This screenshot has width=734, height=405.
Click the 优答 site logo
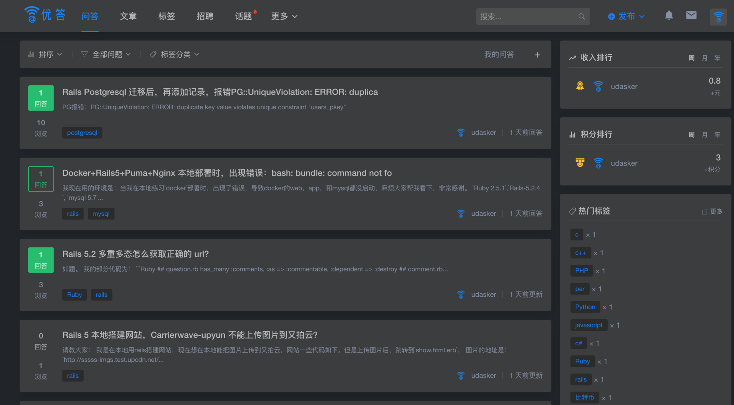[x=45, y=15]
